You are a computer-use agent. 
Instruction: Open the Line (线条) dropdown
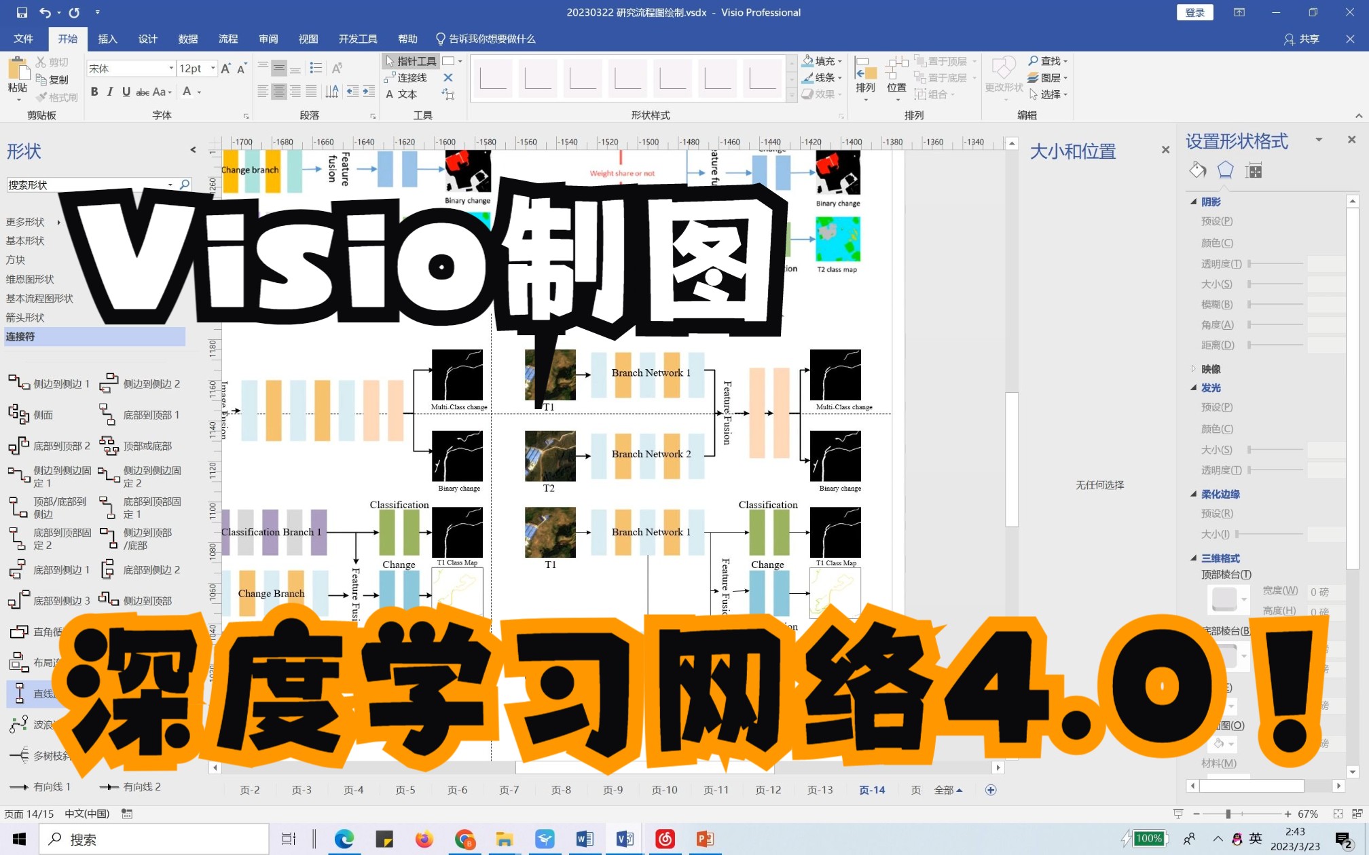click(822, 77)
